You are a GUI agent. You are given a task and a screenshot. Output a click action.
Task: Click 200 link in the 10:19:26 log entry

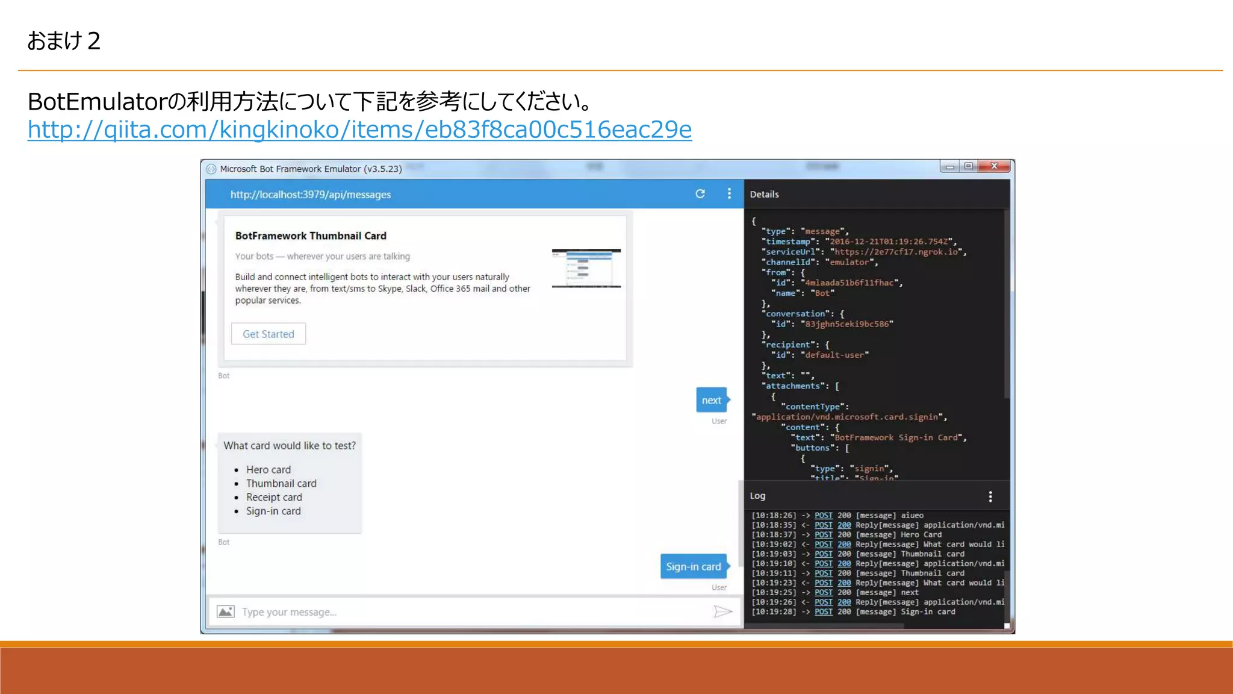coord(844,602)
